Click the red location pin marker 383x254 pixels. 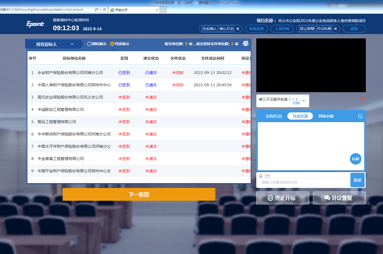362,99
